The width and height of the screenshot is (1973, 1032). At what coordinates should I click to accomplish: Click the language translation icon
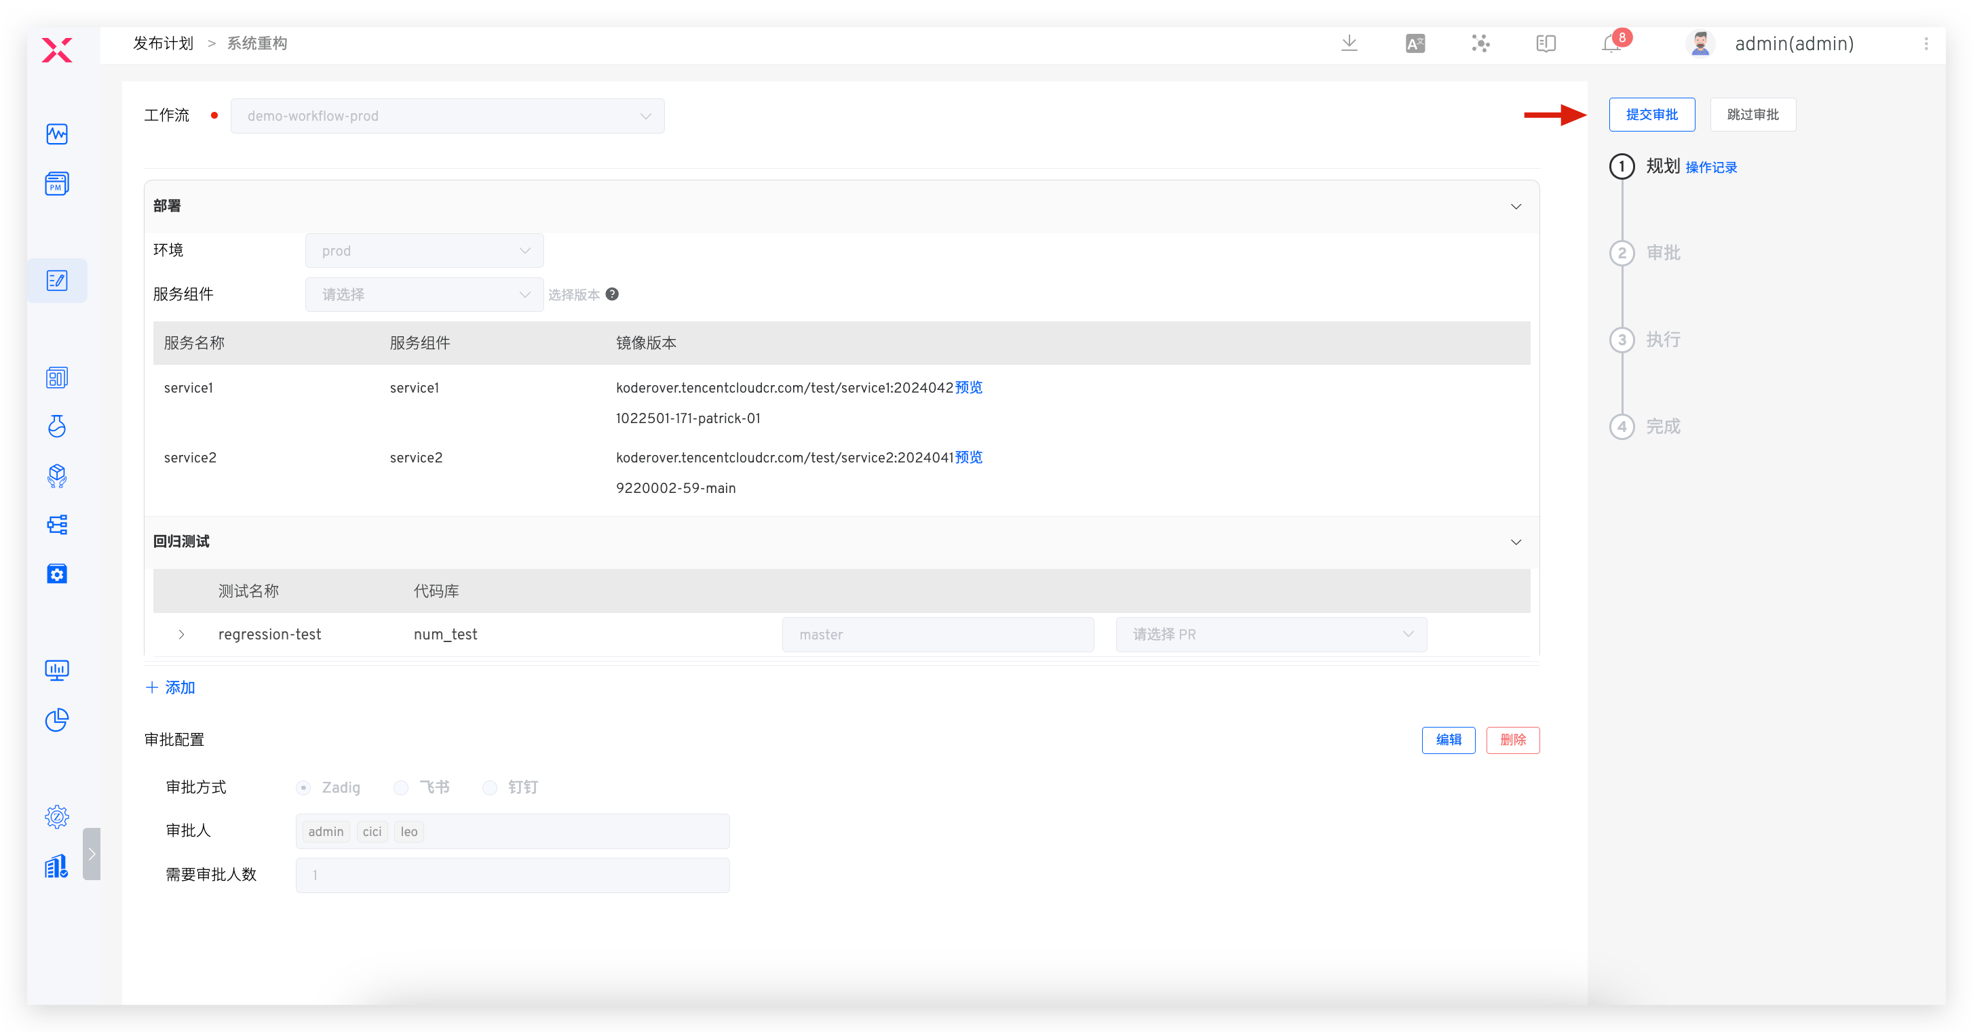pyautogui.click(x=1415, y=43)
